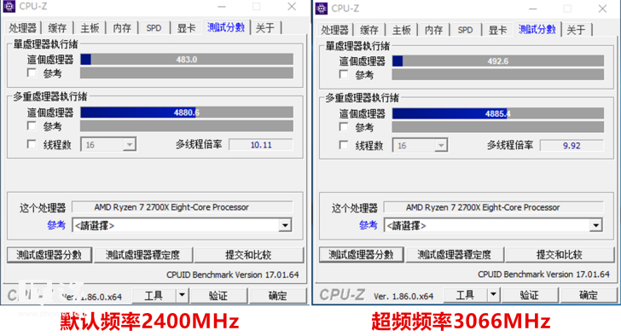The image size is (621, 336).
Task: Click processor name field in left window
Action: pos(183,207)
